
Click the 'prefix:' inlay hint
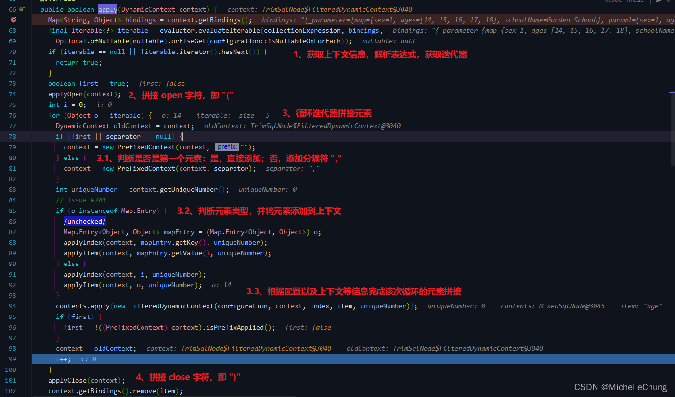[x=227, y=147]
